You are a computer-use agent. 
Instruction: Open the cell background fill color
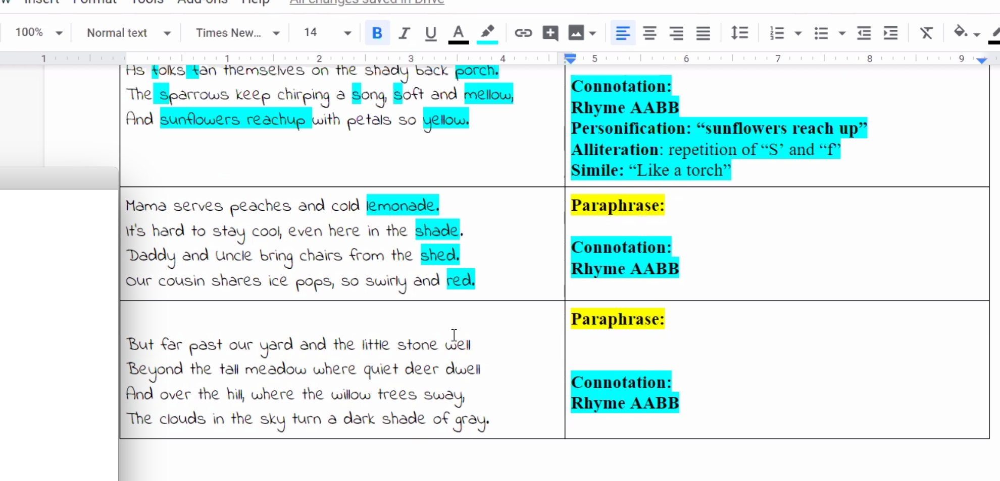click(x=960, y=32)
